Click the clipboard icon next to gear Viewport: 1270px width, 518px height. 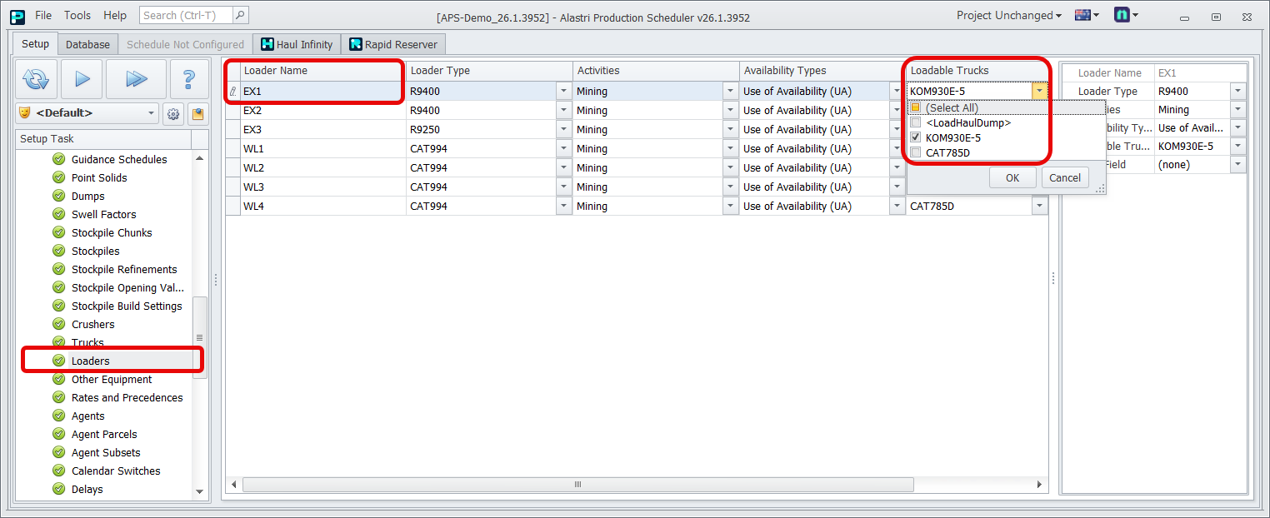(x=197, y=113)
